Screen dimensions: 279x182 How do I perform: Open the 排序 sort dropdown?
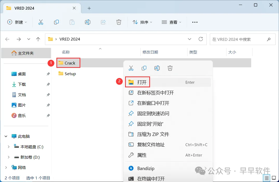142,22
